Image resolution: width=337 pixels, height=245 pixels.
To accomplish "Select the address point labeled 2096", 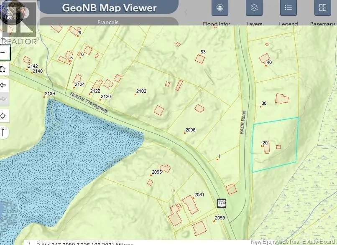I will pos(185,133).
